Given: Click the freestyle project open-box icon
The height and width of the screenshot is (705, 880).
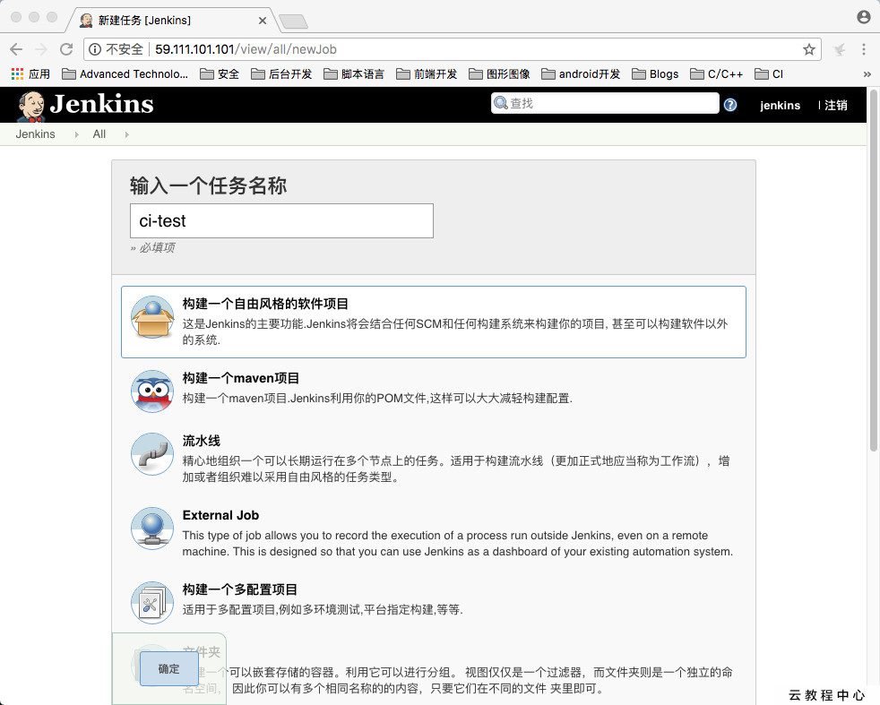Looking at the screenshot, I should coord(151,319).
